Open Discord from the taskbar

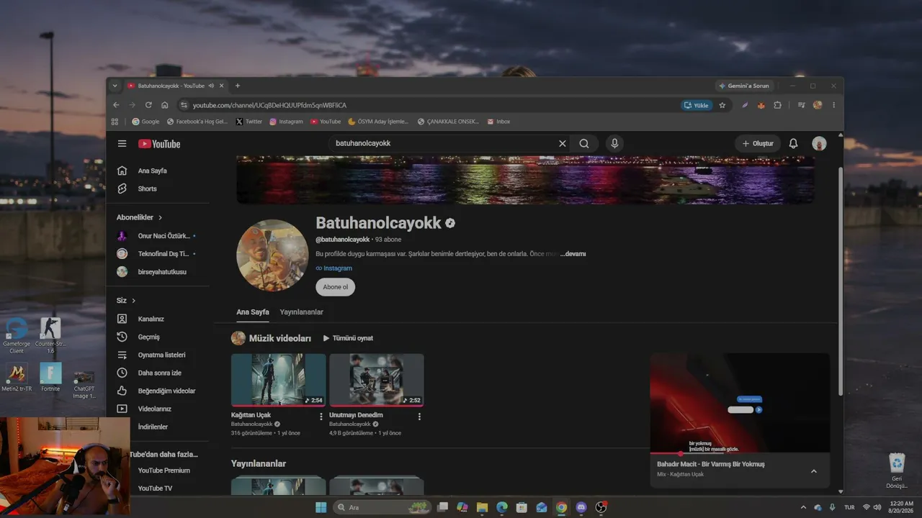pyautogui.click(x=581, y=507)
